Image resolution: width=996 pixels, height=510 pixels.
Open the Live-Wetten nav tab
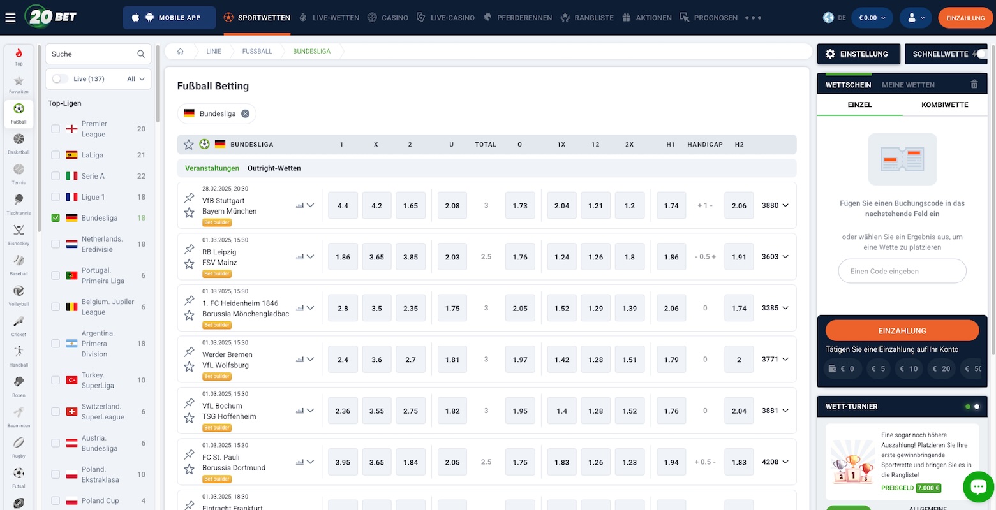pos(329,18)
